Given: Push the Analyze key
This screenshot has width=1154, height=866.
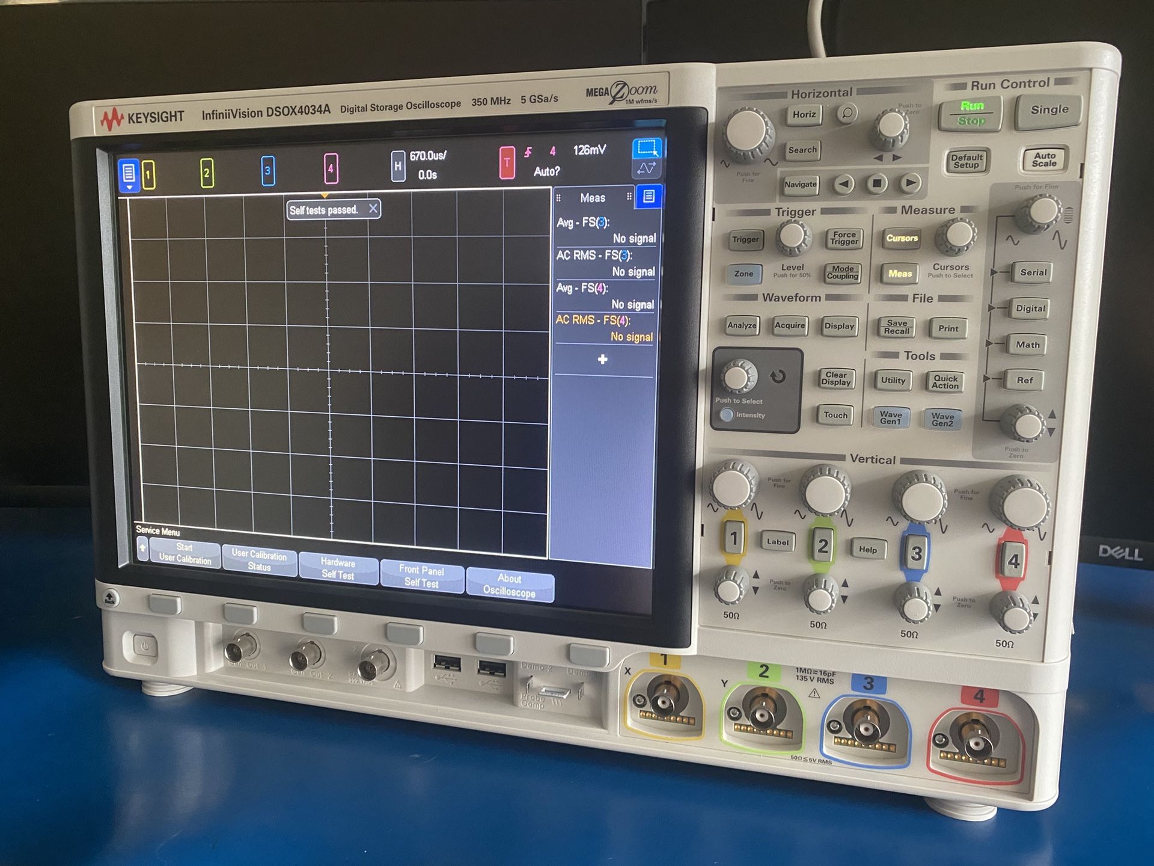Looking at the screenshot, I should pyautogui.click(x=742, y=325).
